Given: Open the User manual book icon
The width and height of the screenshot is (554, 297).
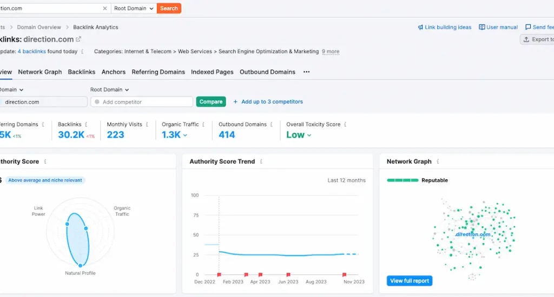Looking at the screenshot, I should pyautogui.click(x=482, y=28).
